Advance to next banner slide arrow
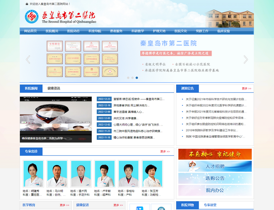Viewport: 274px width, 210px height. click(246, 60)
